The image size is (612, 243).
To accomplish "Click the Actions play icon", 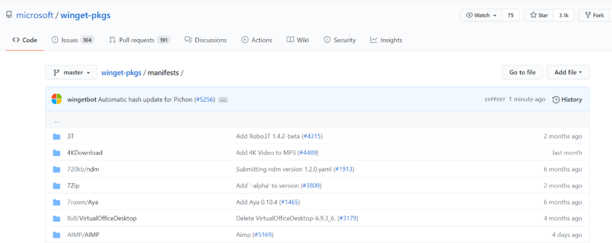I will (245, 40).
